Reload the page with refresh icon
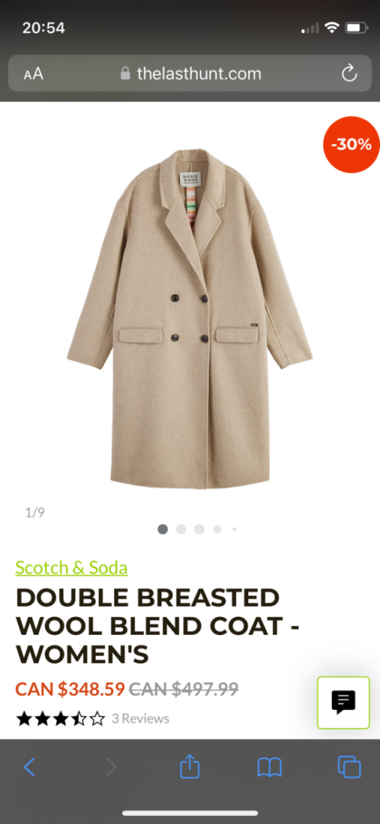Image resolution: width=380 pixels, height=824 pixels. [x=349, y=74]
